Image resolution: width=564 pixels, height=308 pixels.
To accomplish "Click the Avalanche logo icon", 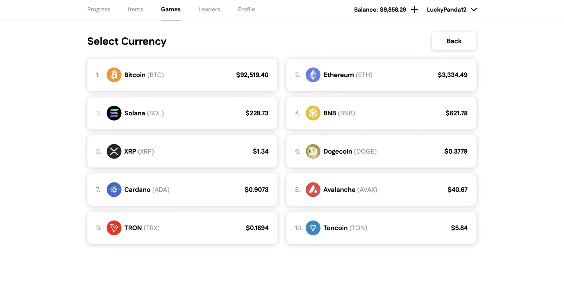I will [313, 190].
